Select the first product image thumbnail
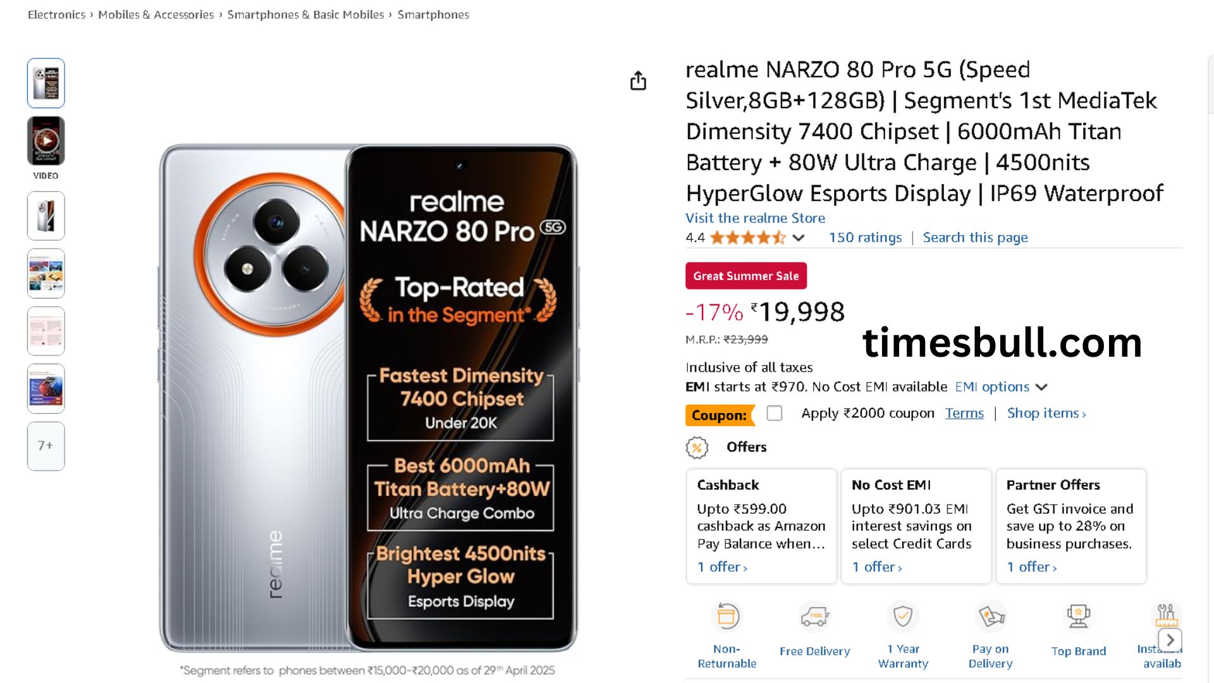 46,82
